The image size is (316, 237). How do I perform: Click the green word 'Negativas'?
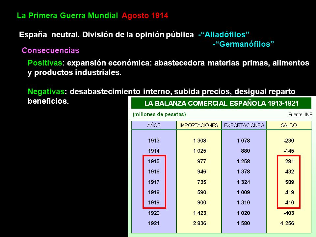[x=46, y=92]
